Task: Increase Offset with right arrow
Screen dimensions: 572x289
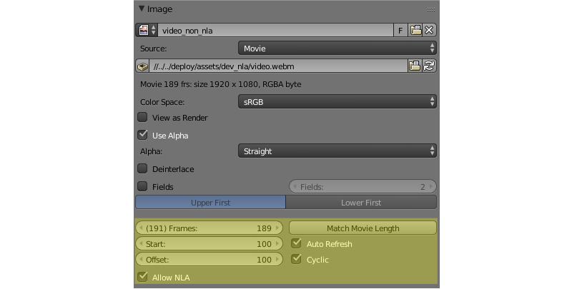Action: (277, 259)
